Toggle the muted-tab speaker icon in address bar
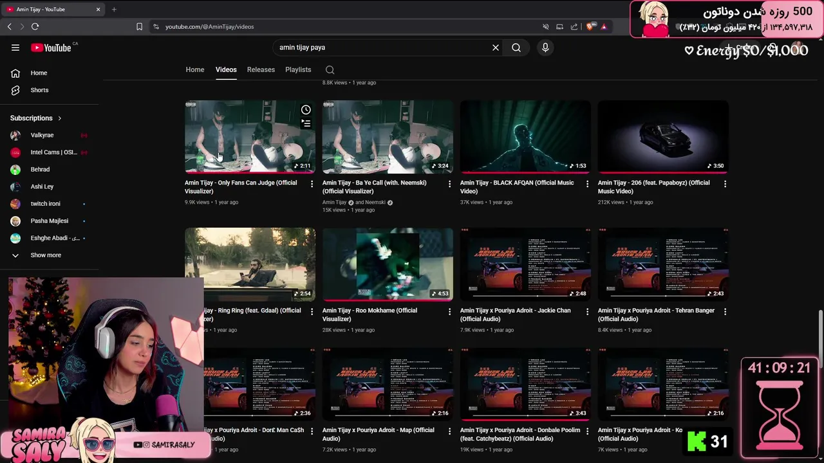The image size is (824, 463). click(545, 26)
